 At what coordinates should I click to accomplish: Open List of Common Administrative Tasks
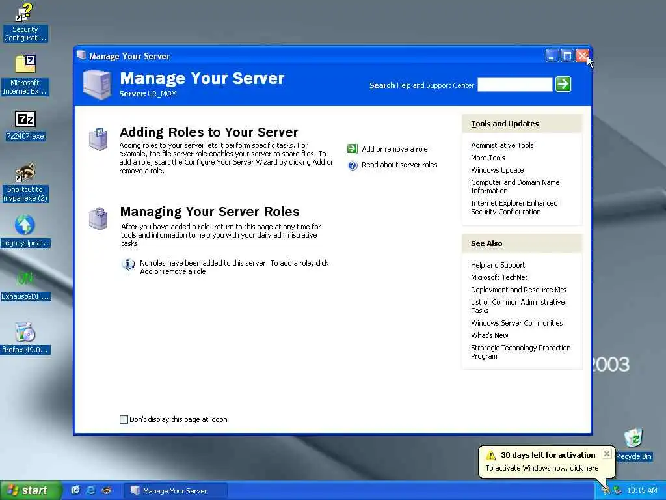[518, 307]
